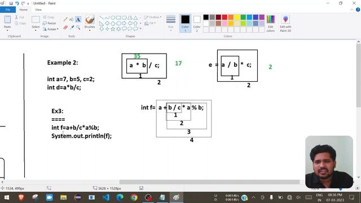Click the Resize button
Screen dimensions: 361x203
pos(49,23)
